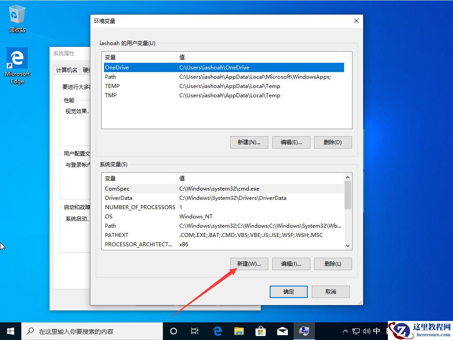453x340 pixels.
Task: Open the Mail app from the taskbar
Action: click(283, 331)
